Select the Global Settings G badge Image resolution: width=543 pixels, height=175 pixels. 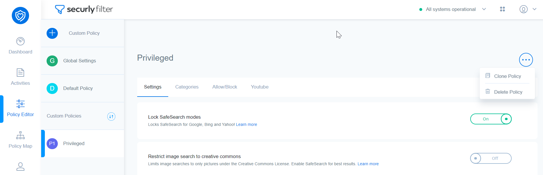(52, 61)
